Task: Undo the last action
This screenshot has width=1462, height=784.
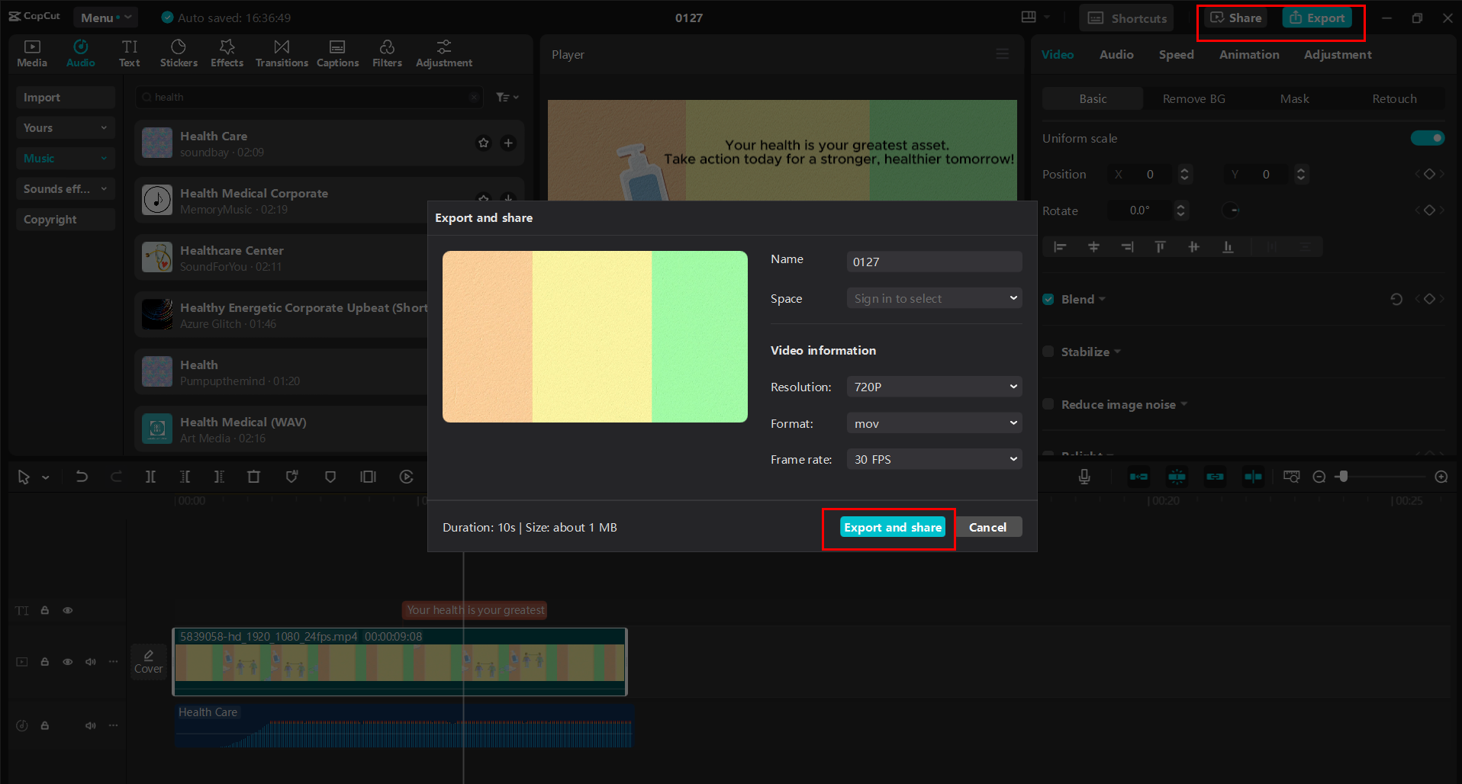Action: click(82, 476)
